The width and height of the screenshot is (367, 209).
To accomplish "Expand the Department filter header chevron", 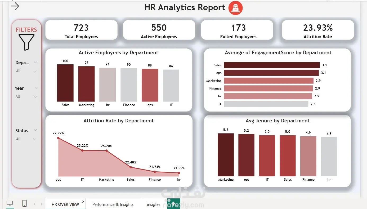I will pos(35,63).
